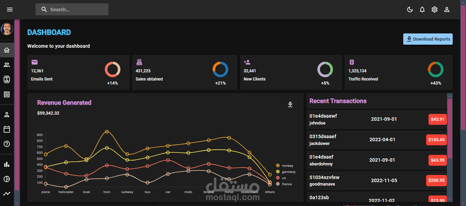Viewport: 466px width, 206px height.
Task: Open notifications bell icon
Action: coord(422,10)
